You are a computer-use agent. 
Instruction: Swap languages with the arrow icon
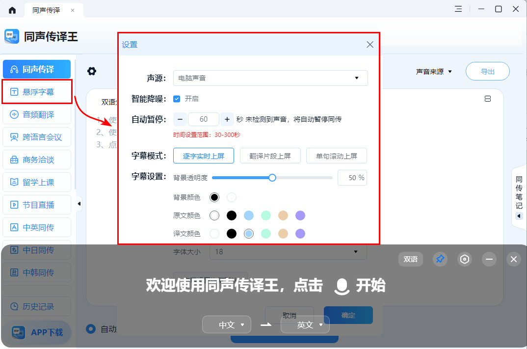pos(266,324)
